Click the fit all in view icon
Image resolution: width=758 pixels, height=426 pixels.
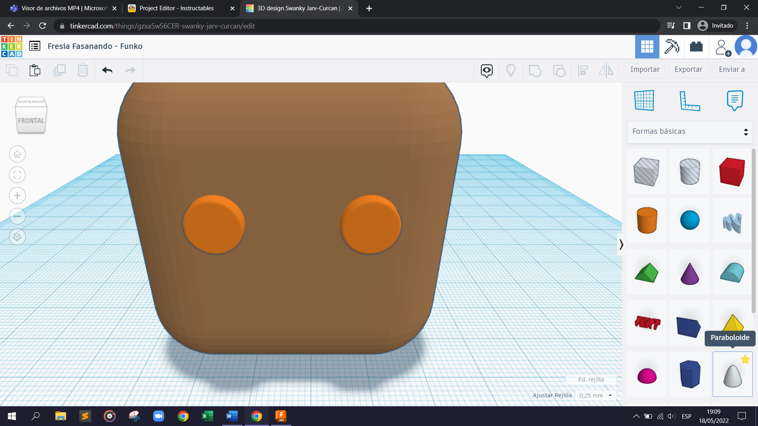[x=17, y=175]
